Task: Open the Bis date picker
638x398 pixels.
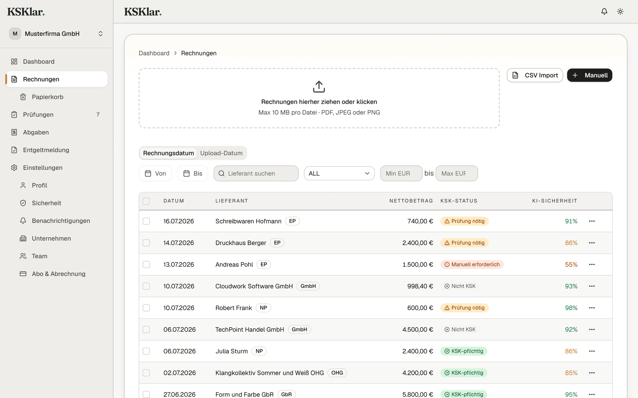Action: click(193, 173)
